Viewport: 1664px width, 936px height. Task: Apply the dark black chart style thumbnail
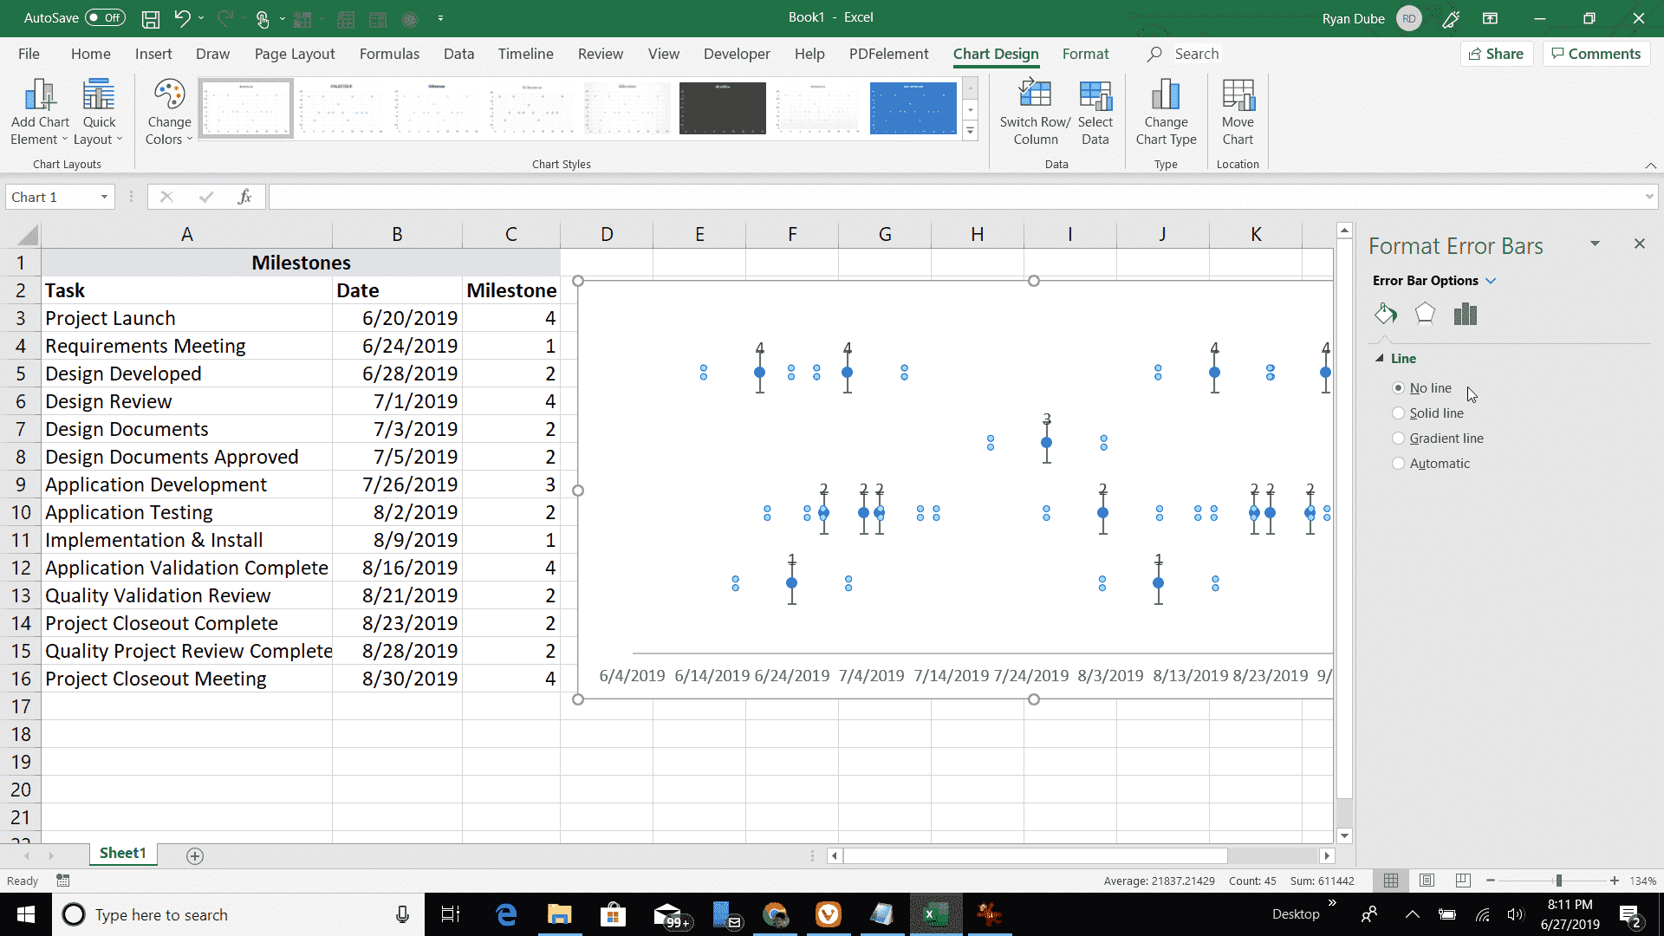[722, 108]
